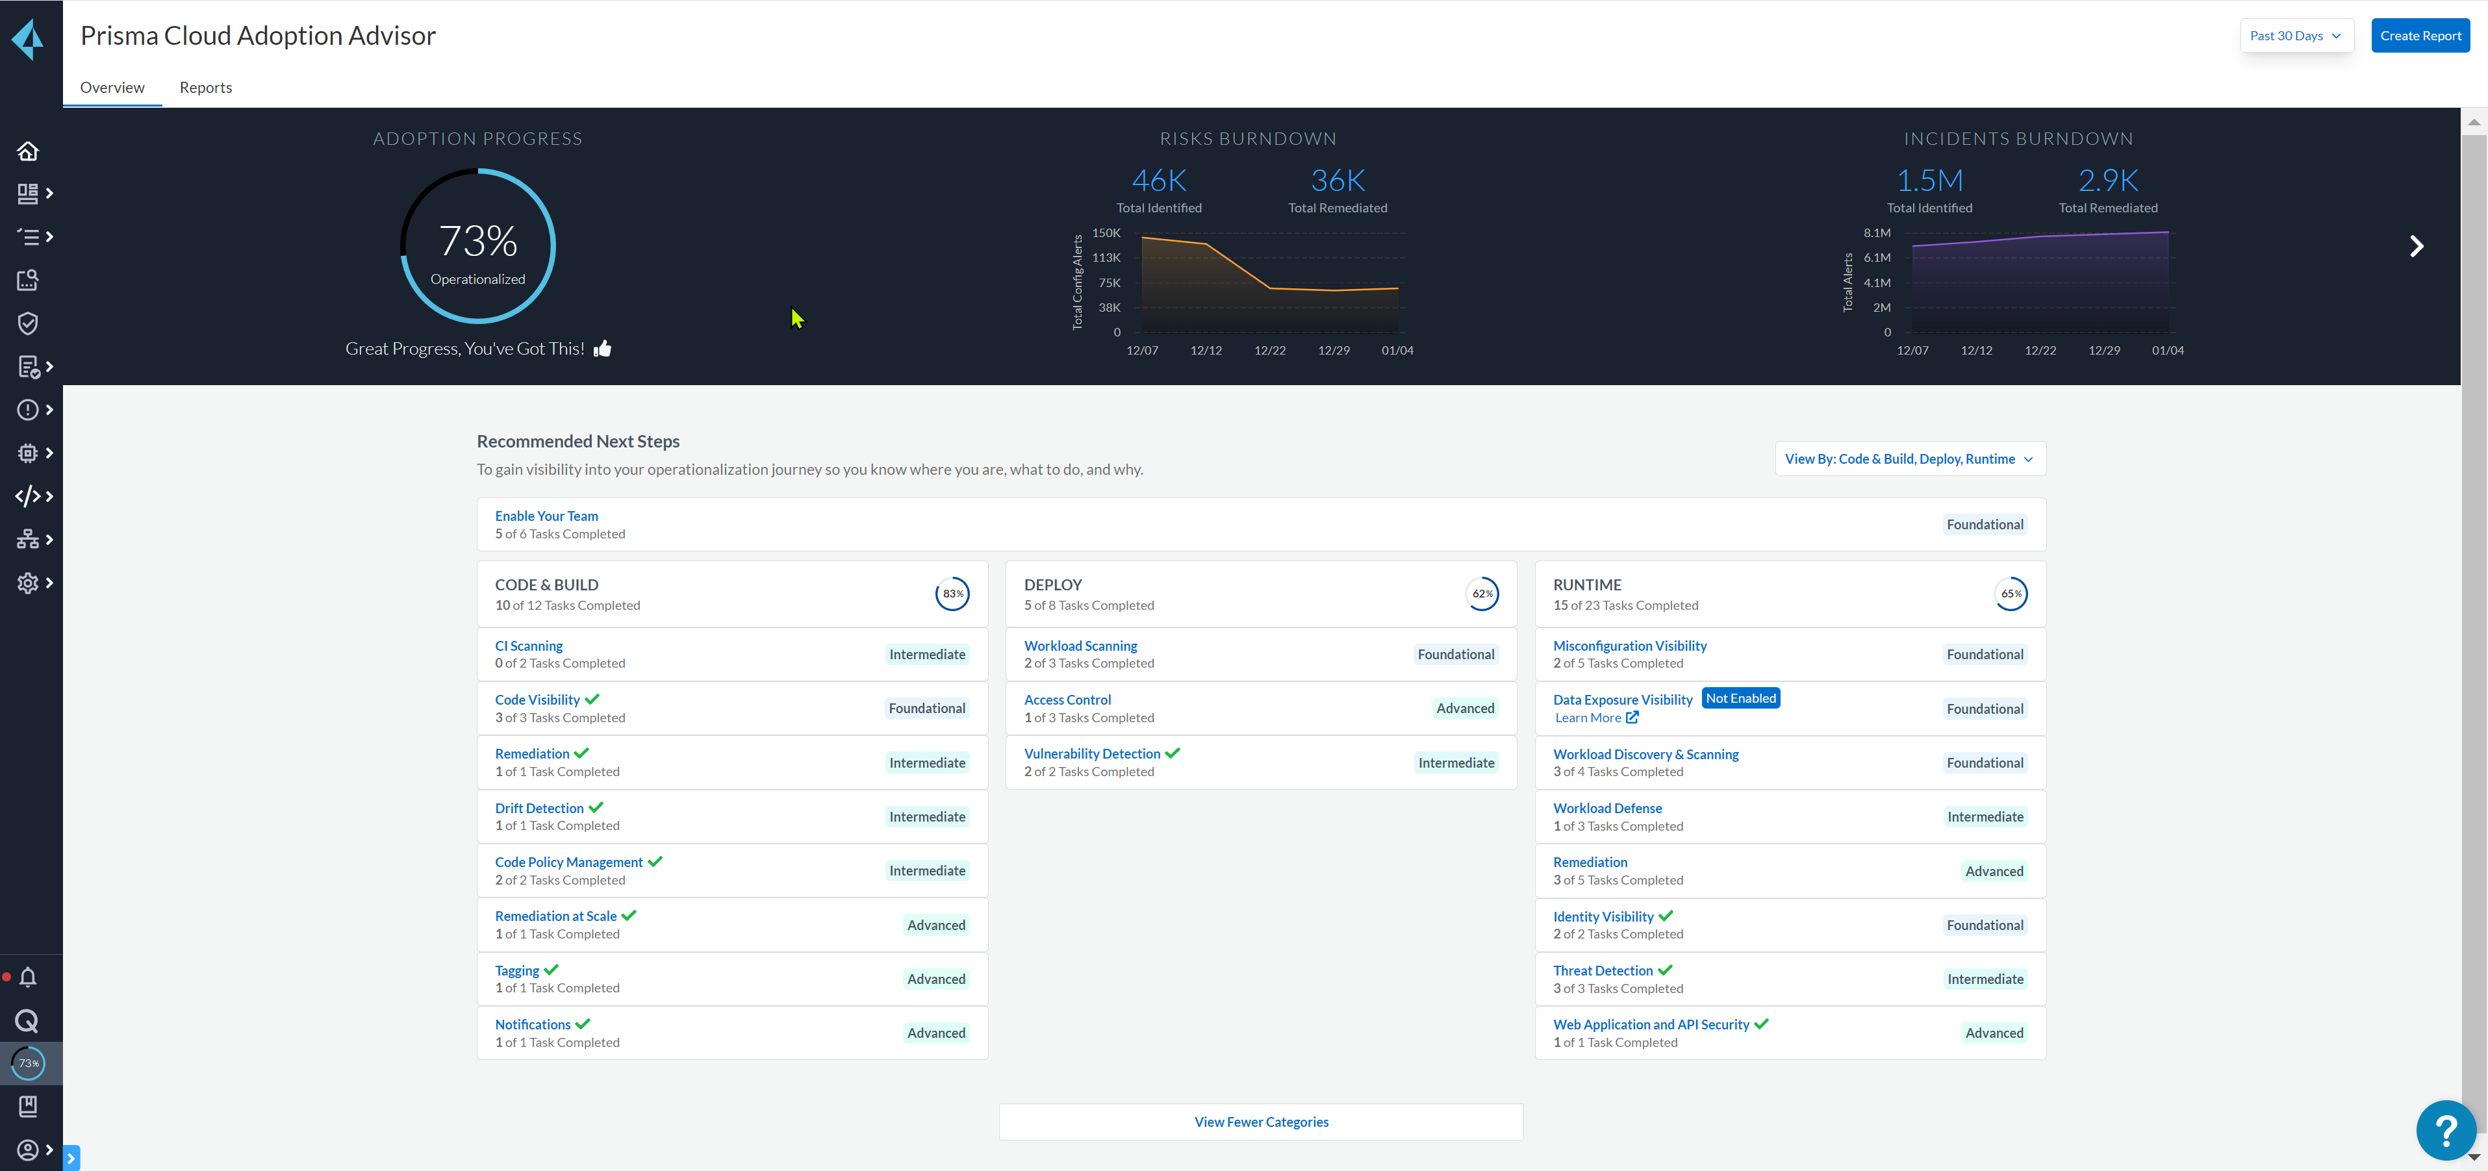Screen dimensions: 2488x1171
Task: Open the CI Scanning link
Action: pos(528,646)
